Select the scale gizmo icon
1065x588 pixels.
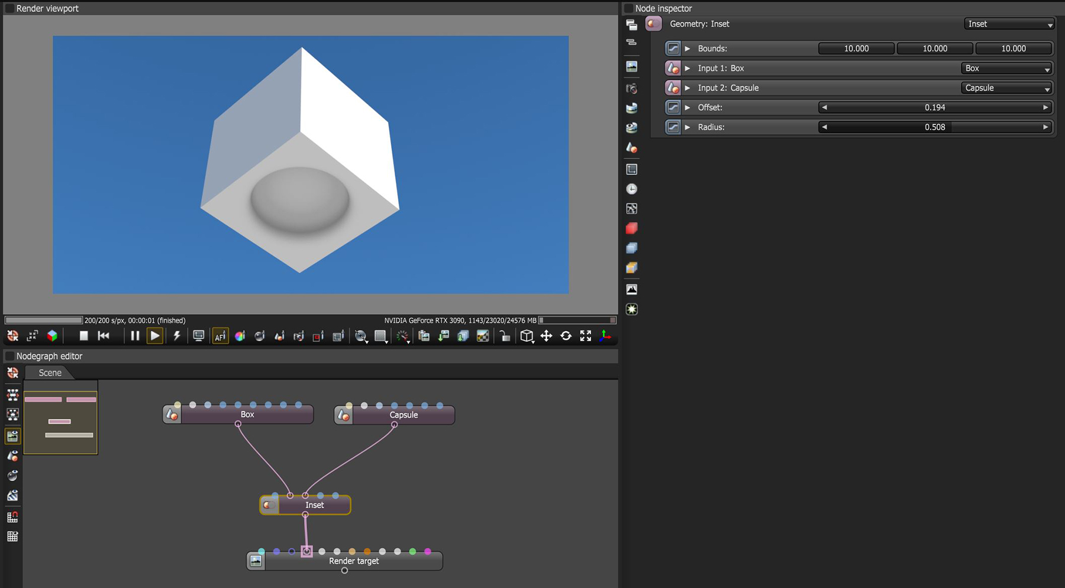585,336
